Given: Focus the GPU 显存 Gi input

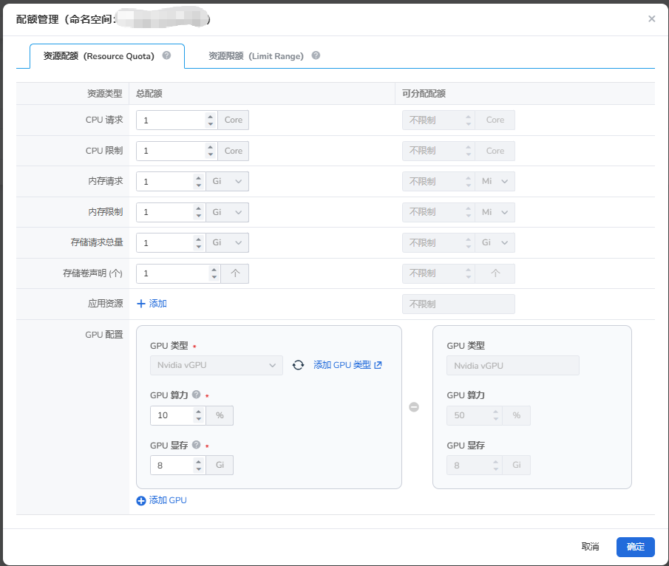Looking at the screenshot, I should (x=172, y=466).
